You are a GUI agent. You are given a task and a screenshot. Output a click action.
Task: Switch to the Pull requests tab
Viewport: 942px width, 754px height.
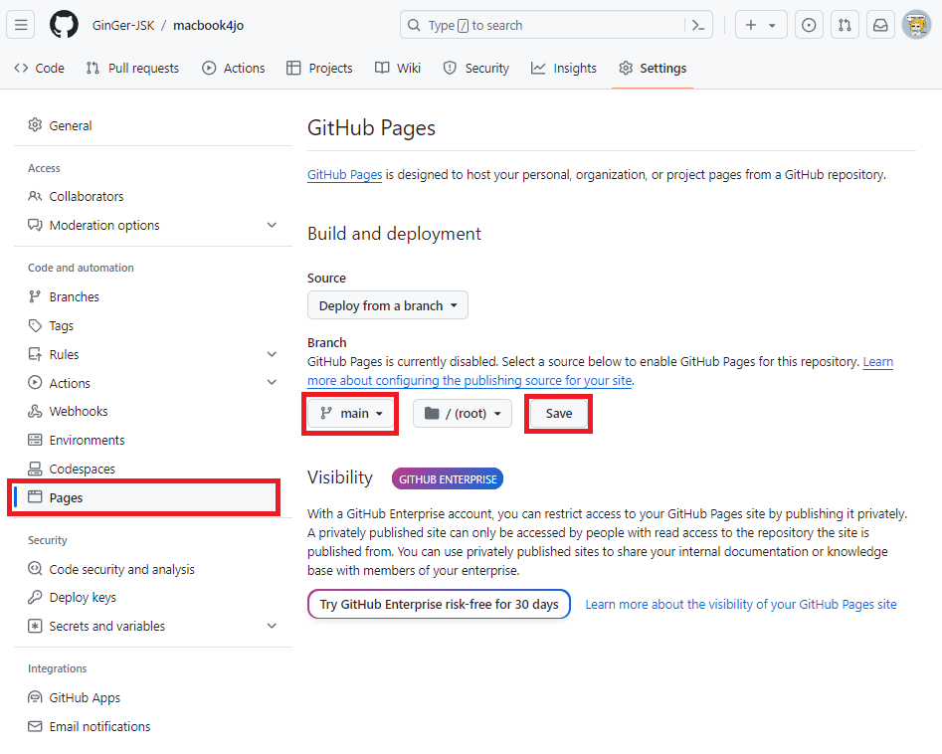[132, 68]
